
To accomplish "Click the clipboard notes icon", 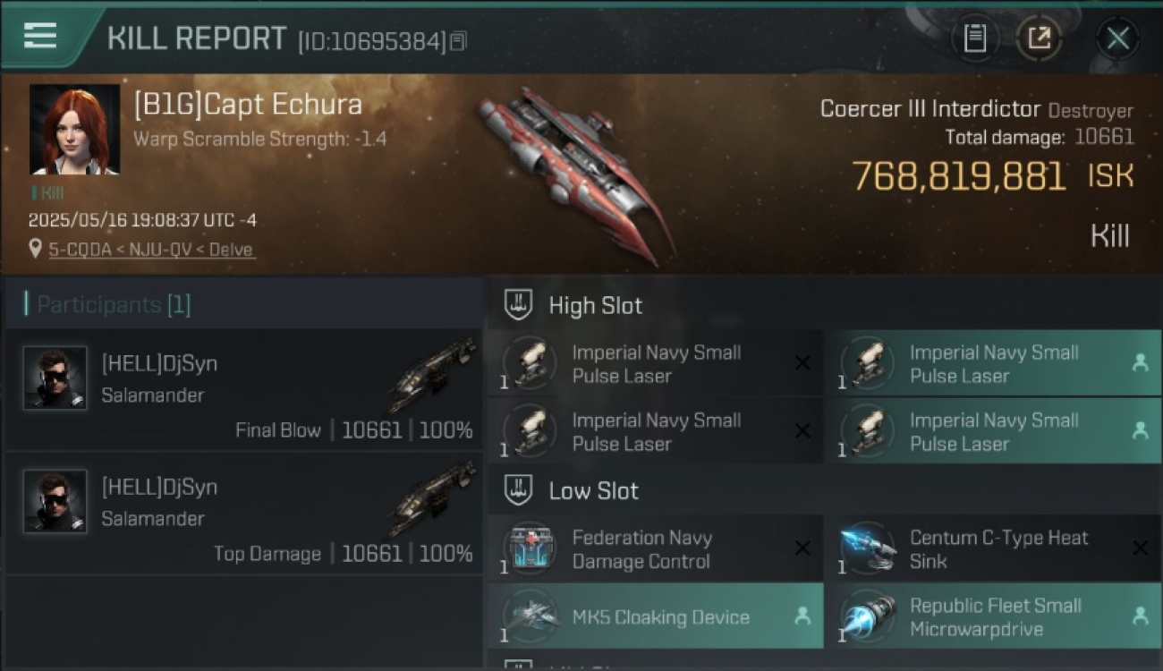I will tap(975, 38).
